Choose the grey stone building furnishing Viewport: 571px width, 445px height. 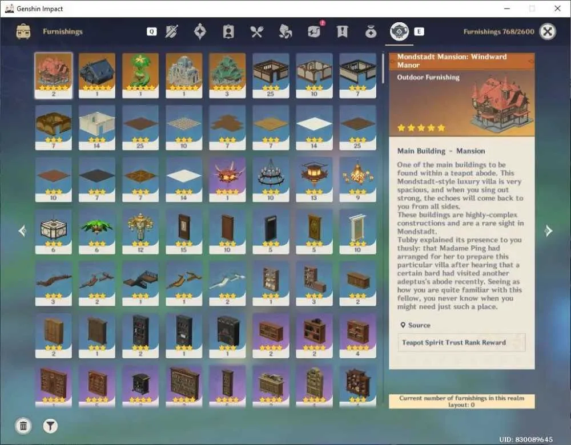pos(184,75)
